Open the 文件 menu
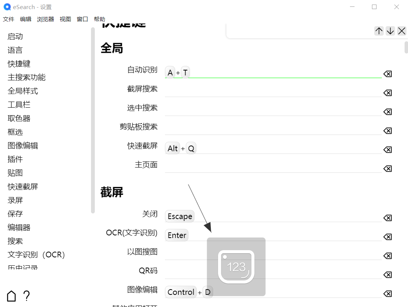This screenshot has height=307, width=408. click(x=8, y=19)
